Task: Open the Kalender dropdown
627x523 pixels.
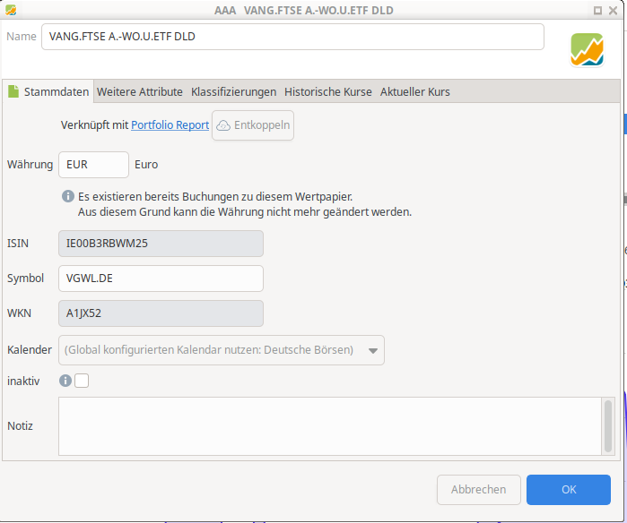Action: (222, 350)
